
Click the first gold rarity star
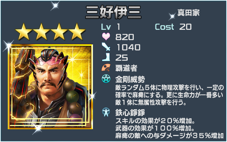23,32
